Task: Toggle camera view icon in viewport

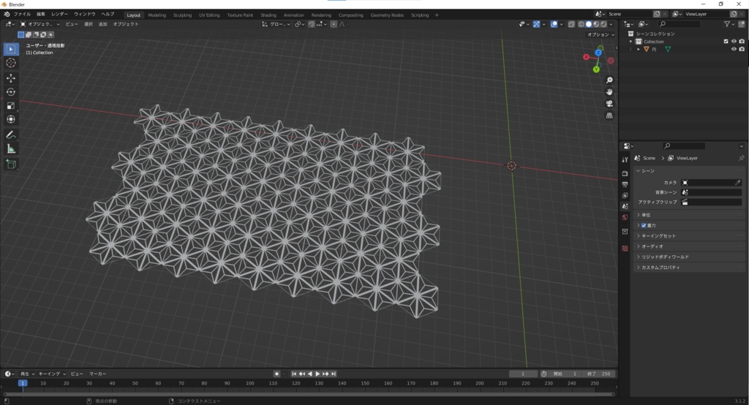Action: pos(609,104)
